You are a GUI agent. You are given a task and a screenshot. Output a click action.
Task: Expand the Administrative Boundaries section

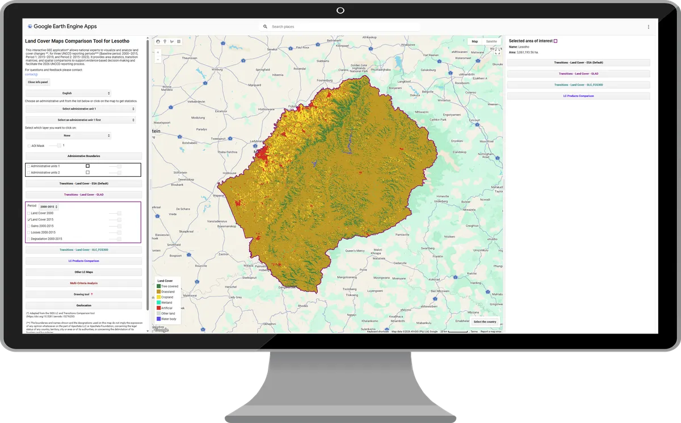click(x=83, y=156)
